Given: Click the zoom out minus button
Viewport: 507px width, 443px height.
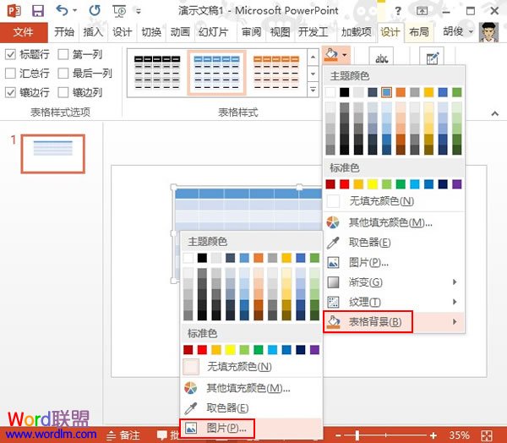Looking at the screenshot, I should pos(338,435).
